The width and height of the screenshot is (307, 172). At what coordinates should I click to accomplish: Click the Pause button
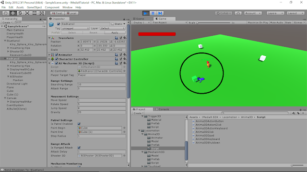pos(153,13)
